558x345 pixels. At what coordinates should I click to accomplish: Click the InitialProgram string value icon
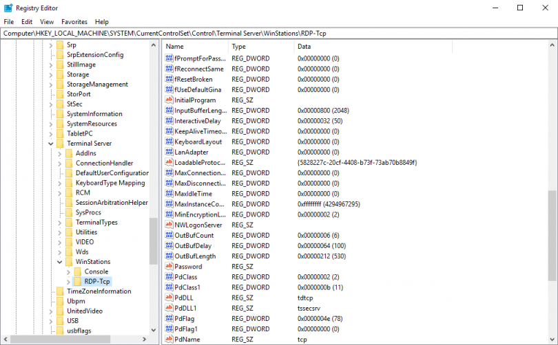169,100
